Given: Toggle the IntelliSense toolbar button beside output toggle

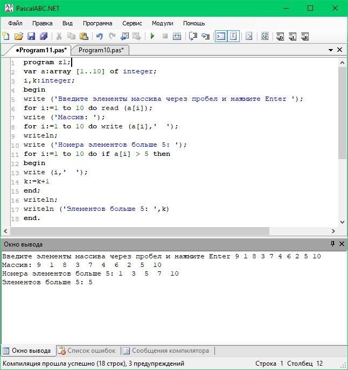Looking at the screenshot, I should pyautogui.click(x=233, y=36).
